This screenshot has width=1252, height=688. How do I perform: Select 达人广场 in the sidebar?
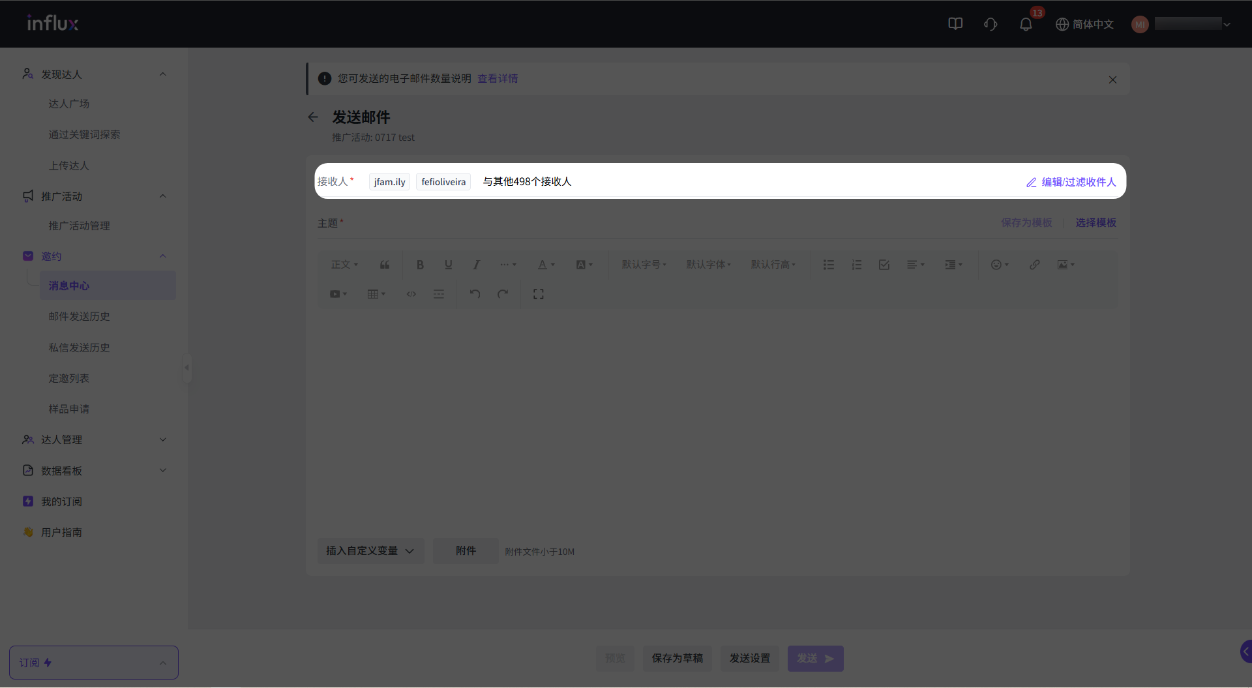(x=68, y=104)
